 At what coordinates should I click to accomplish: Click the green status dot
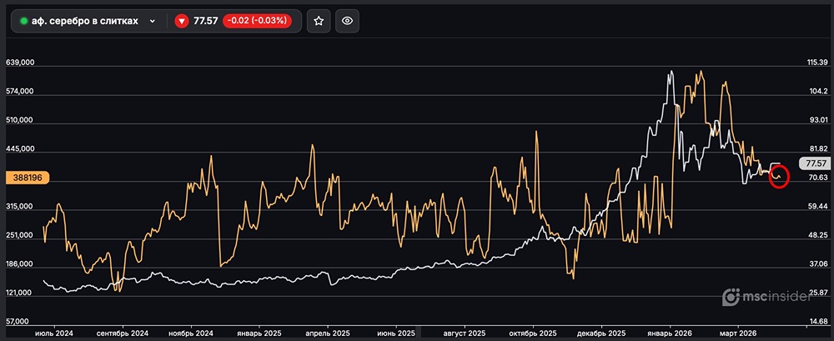(x=23, y=22)
